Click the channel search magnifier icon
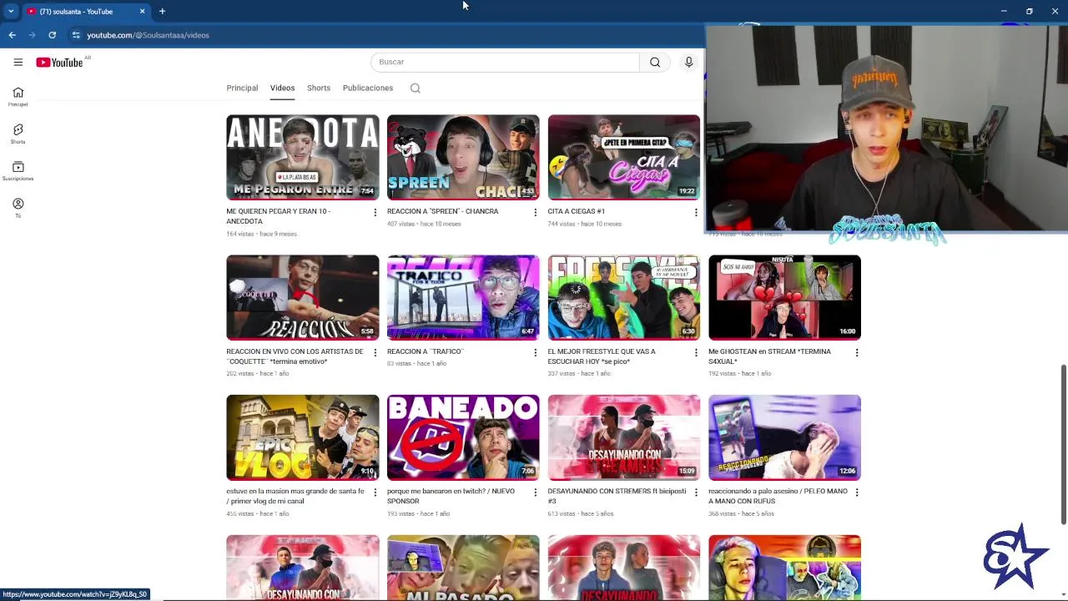This screenshot has height=601, width=1068. 415,88
